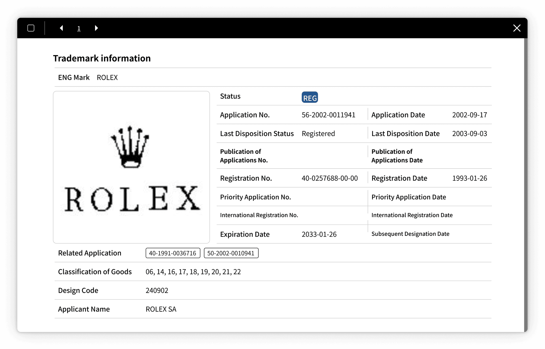Select expiration date 2033-01-26
This screenshot has height=349, width=545.
(319, 234)
